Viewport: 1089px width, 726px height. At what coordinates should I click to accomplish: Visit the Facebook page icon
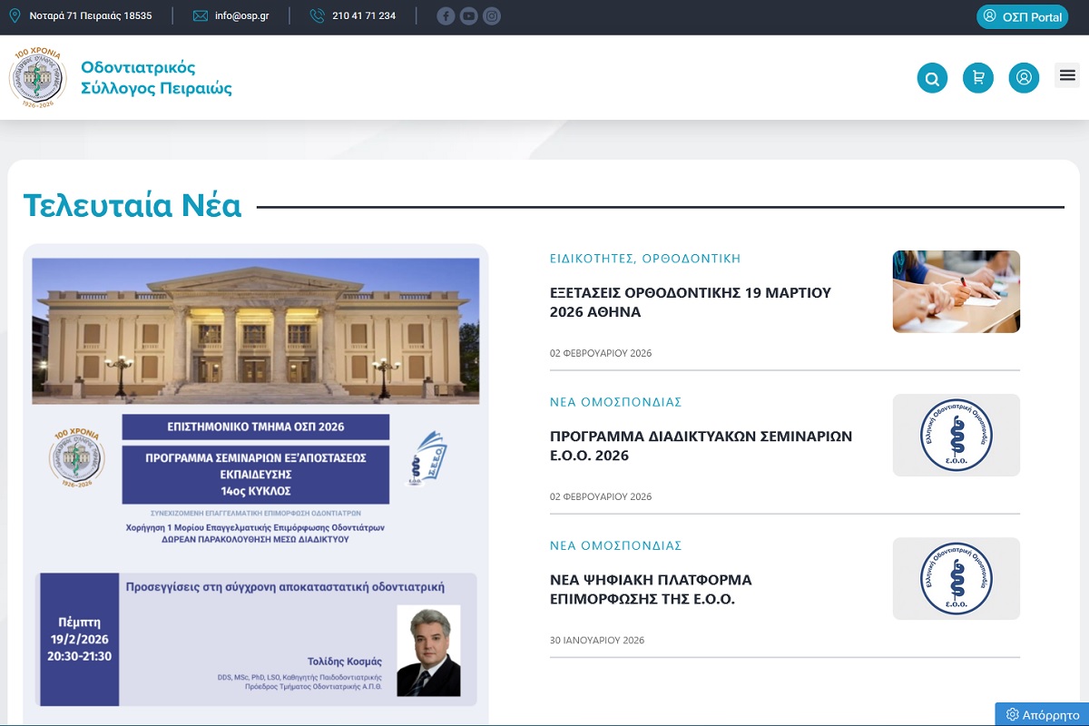click(x=445, y=15)
